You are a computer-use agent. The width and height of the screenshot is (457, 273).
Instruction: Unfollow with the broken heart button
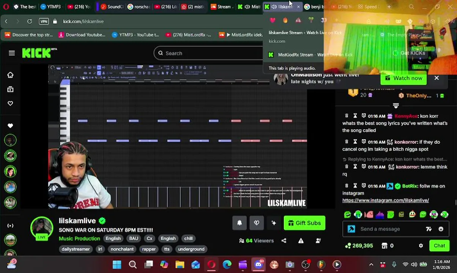tap(257, 223)
